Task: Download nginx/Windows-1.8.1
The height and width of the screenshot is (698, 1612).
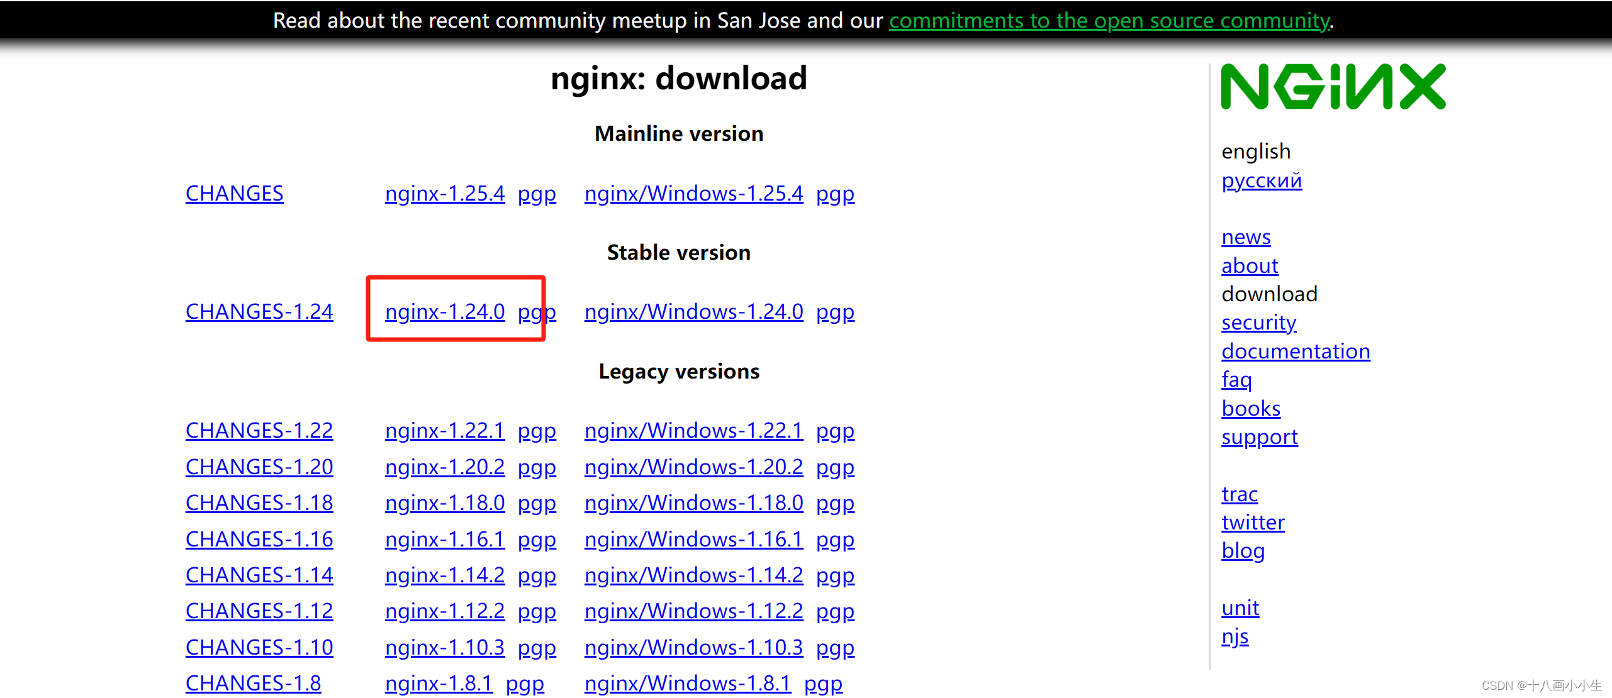Action: 687,683
